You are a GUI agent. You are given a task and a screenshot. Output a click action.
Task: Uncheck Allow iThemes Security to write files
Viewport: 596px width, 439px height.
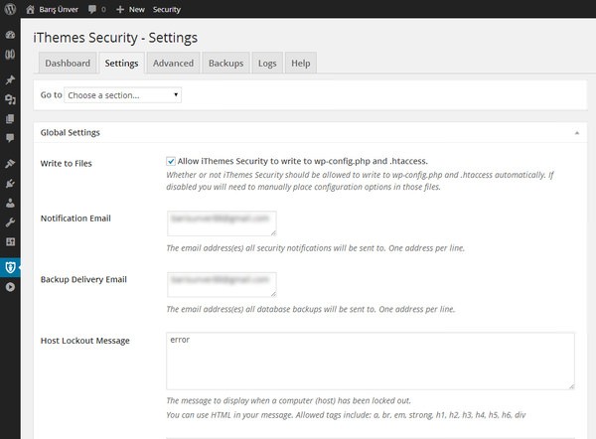(x=171, y=161)
